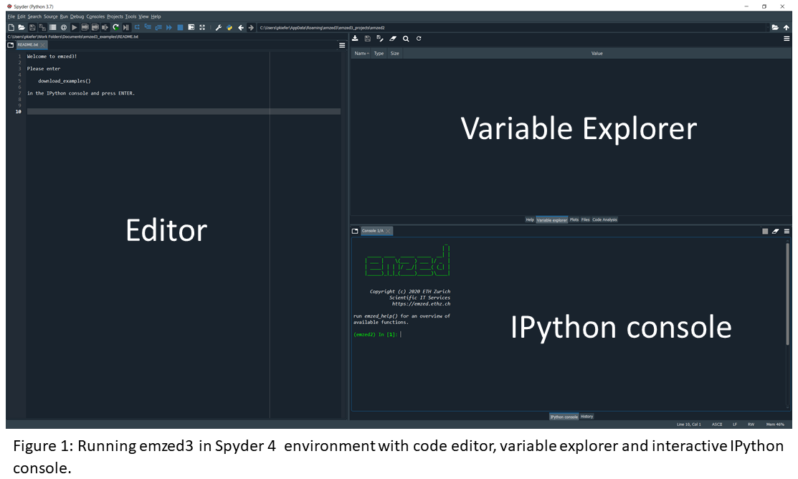Toggle fullscreen mode icon

[x=202, y=27]
